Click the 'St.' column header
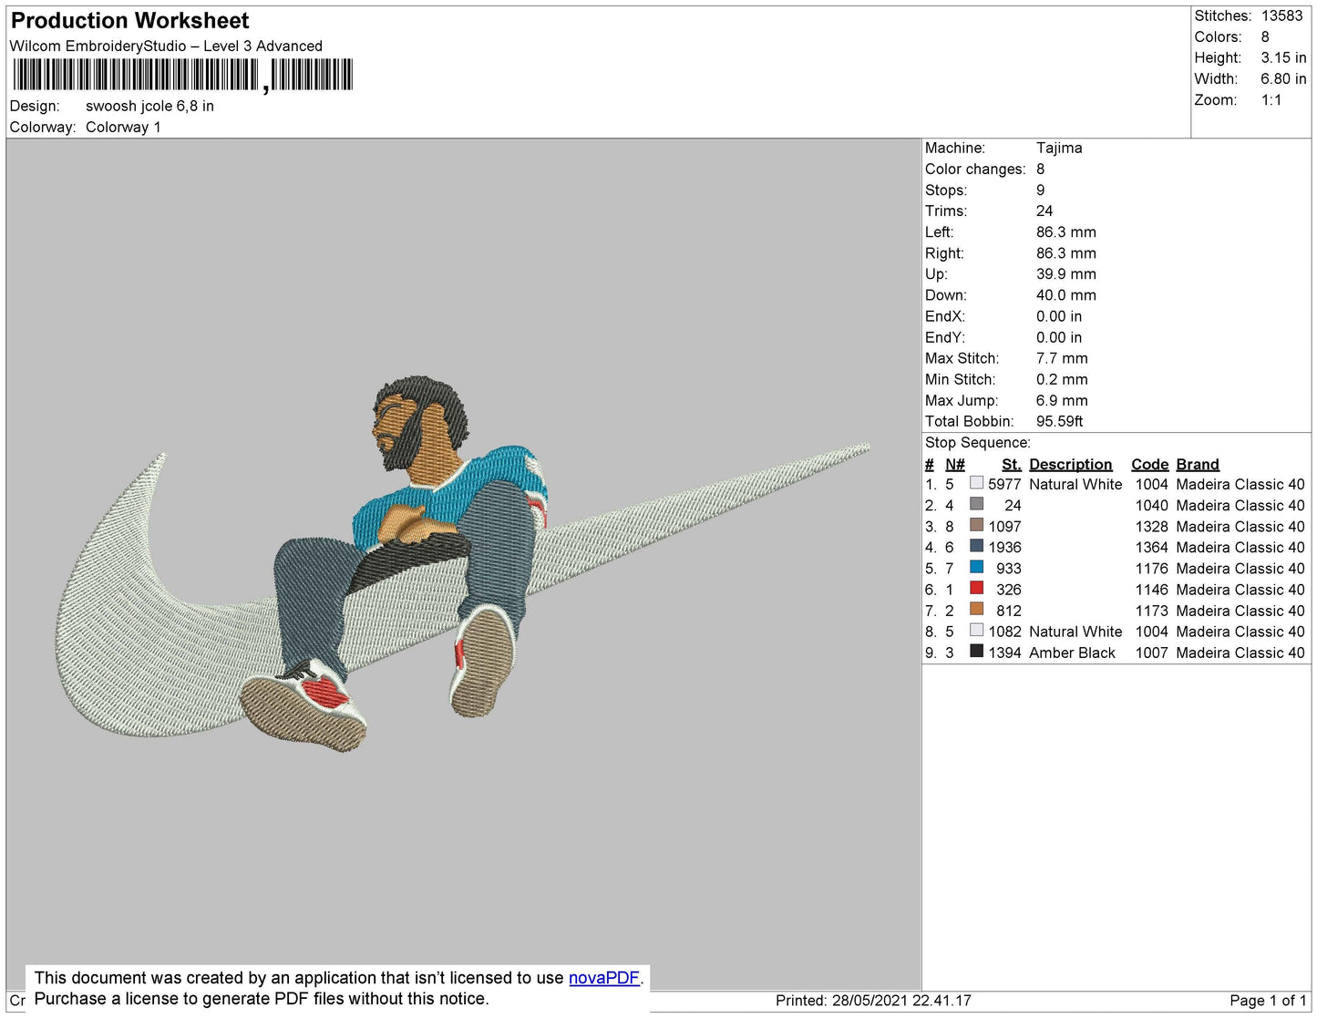The width and height of the screenshot is (1317, 1018). point(1012,464)
